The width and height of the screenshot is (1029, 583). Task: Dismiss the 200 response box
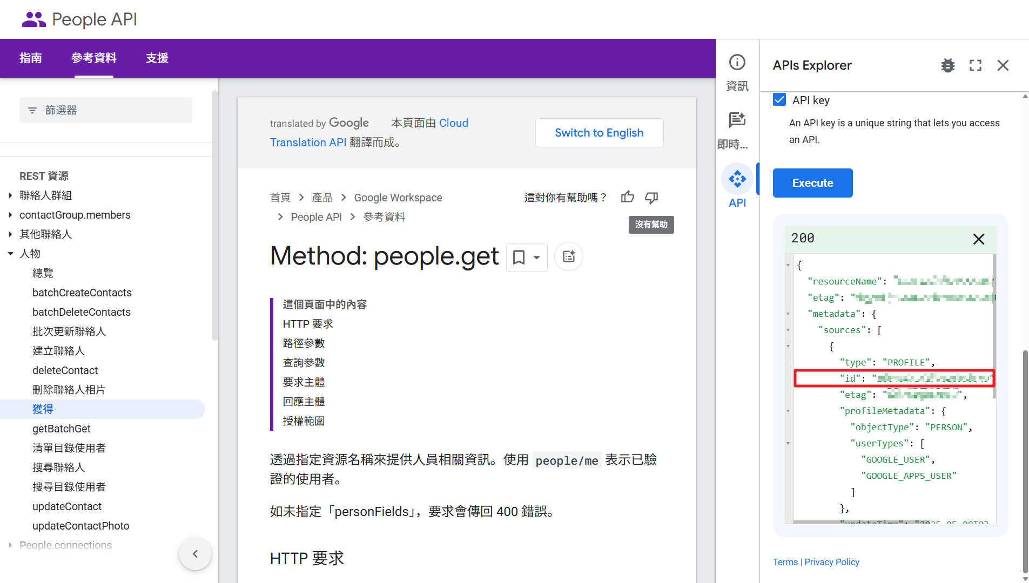979,239
